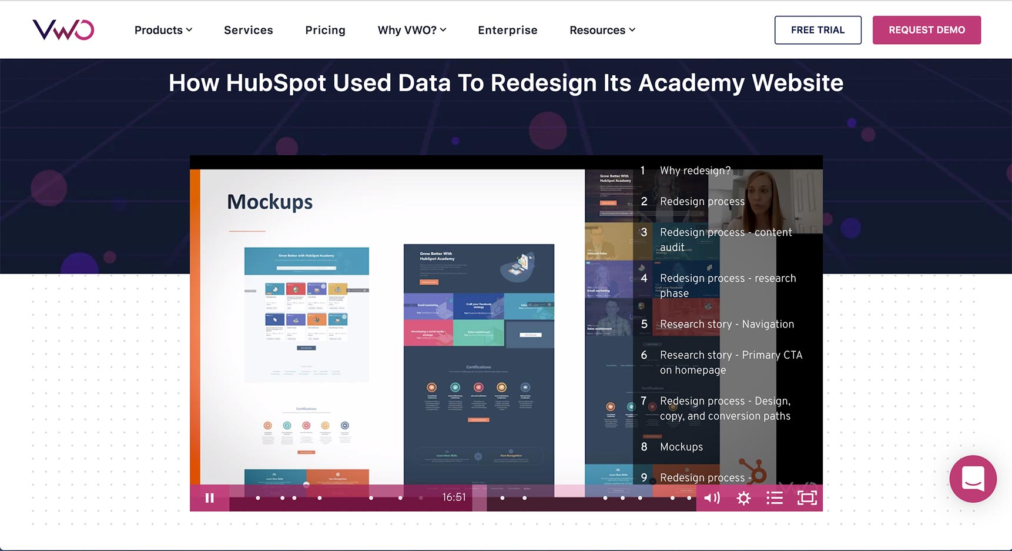Seek video at 16:51 playhead position
Image resolution: width=1012 pixels, height=551 pixels.
[480, 498]
